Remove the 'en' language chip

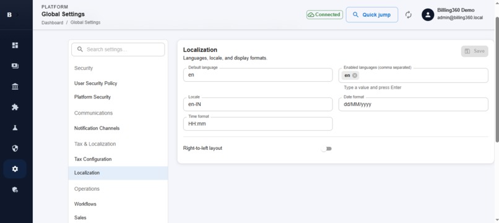[x=355, y=76]
